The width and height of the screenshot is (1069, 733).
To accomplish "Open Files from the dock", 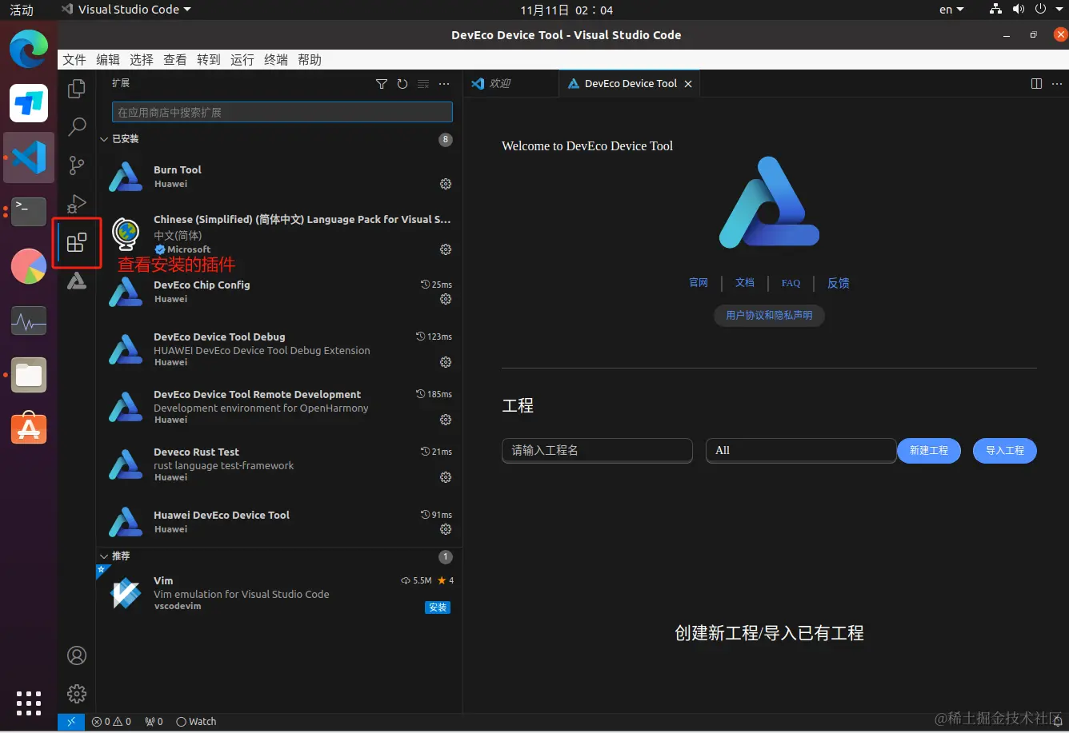I will coord(29,375).
